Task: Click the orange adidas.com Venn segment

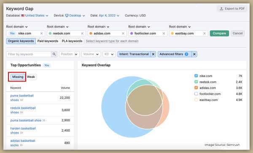Action: pos(166,107)
